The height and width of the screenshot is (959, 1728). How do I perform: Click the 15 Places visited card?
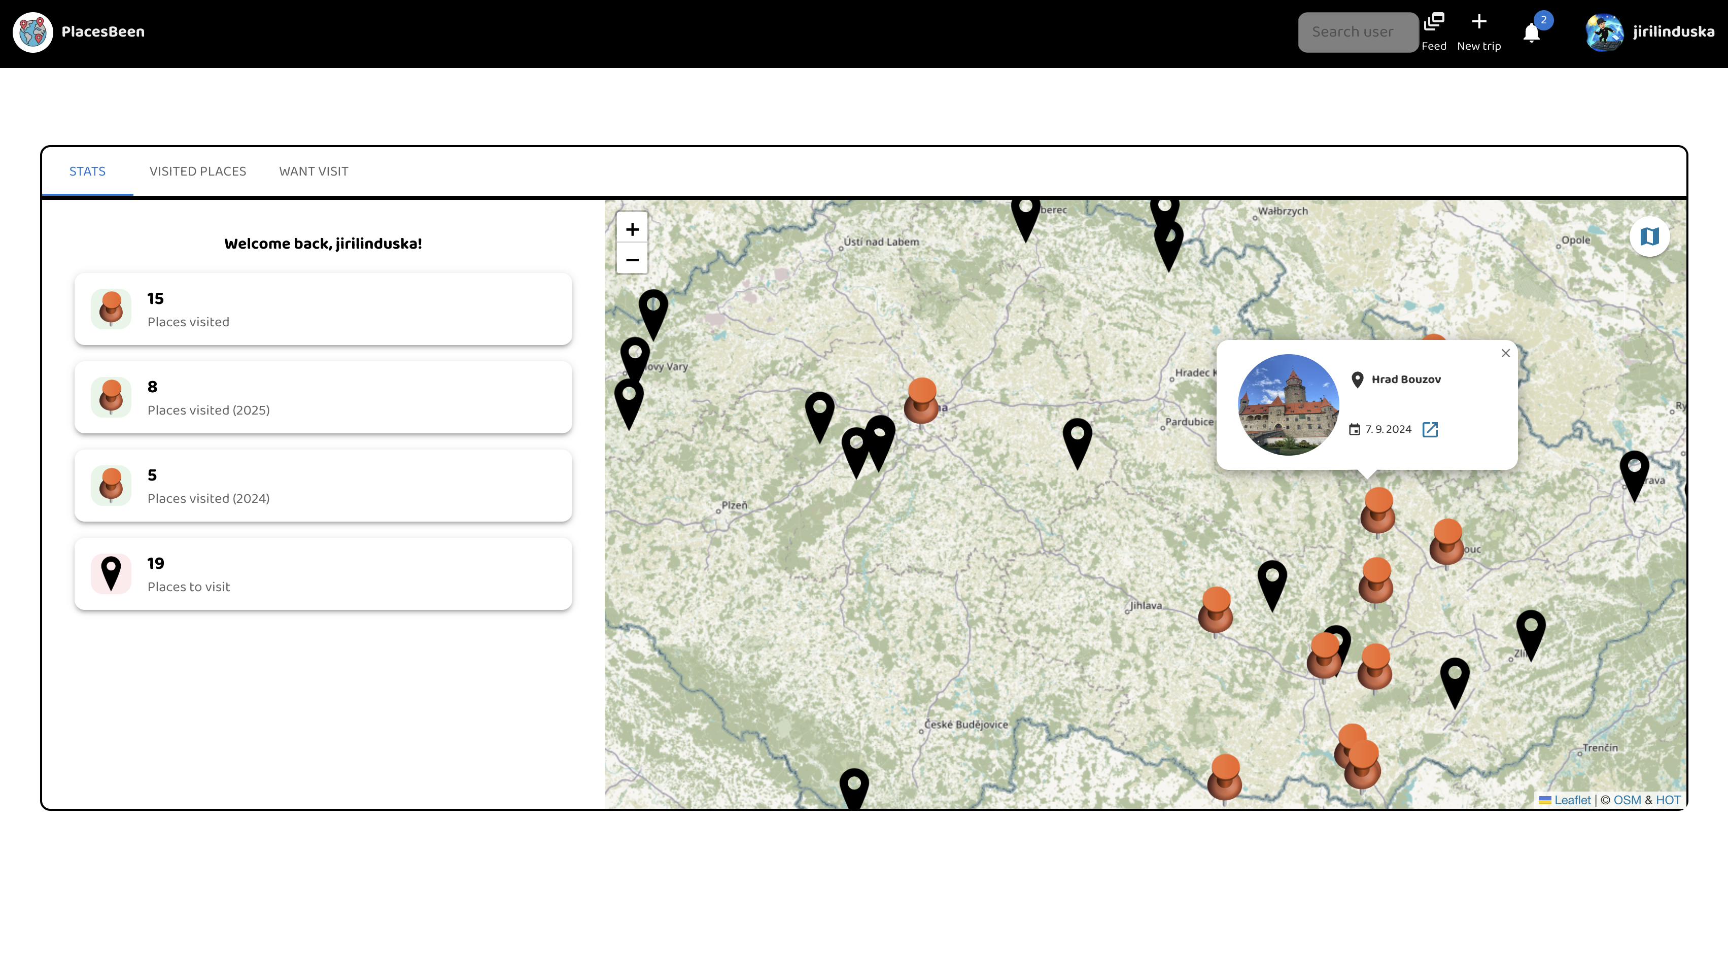[323, 310]
